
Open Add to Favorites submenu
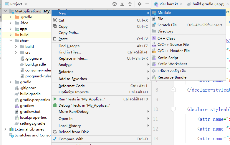click(x=101, y=79)
